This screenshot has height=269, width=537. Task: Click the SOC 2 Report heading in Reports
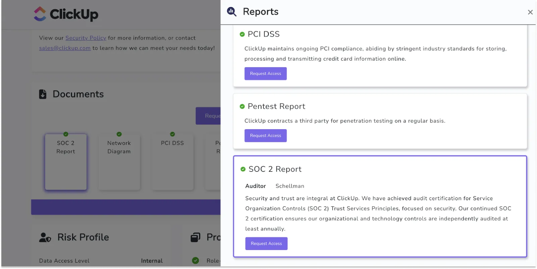coord(275,169)
